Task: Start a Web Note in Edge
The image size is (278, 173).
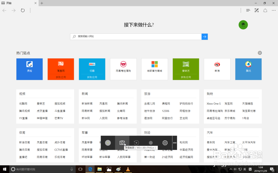Action: (257, 10)
